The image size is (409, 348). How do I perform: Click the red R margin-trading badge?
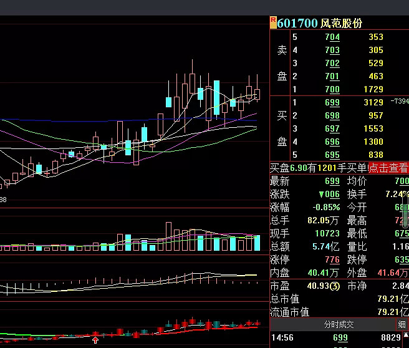pos(273,22)
